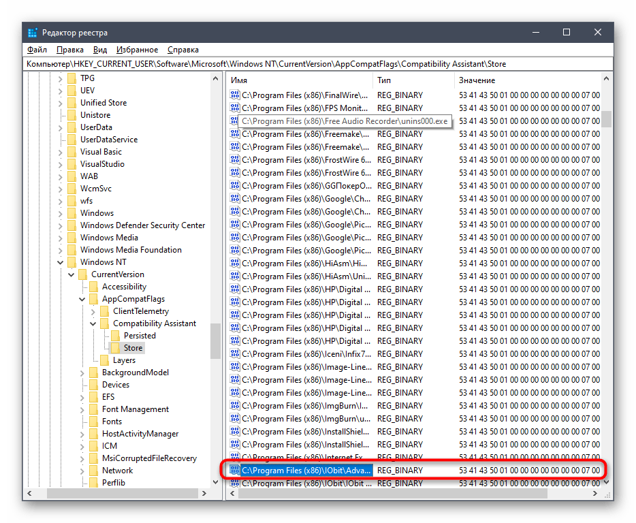Open the Файл menu

pyautogui.click(x=37, y=50)
